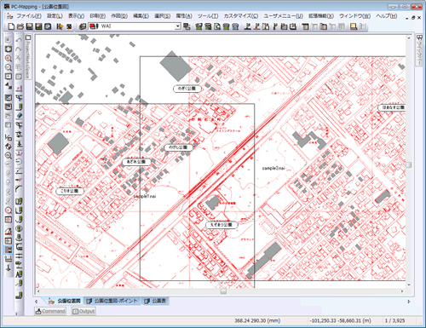This screenshot has height=328, width=426.
Task: Expand the Quick Bar panel on right edge
Action: pos(419,50)
